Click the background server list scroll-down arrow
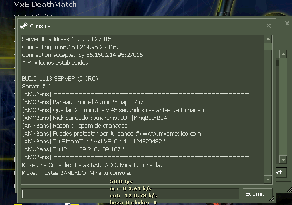292x205 pixels. 283,160
